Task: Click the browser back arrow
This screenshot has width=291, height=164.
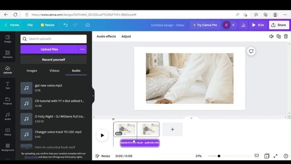Action: pyautogui.click(x=6, y=15)
